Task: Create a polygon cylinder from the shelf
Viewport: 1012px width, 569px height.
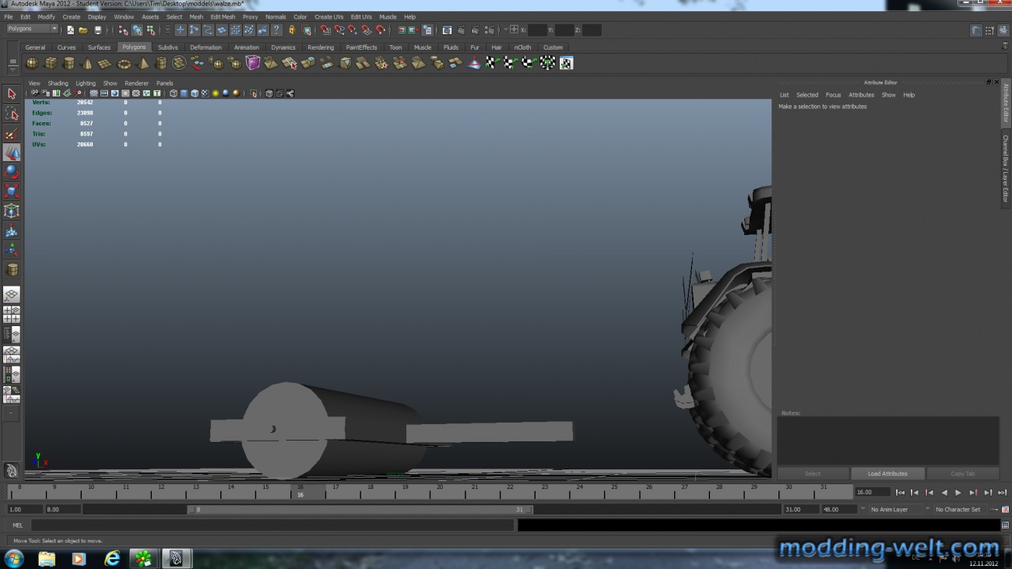Action: coord(69,63)
